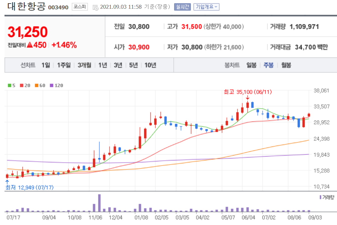Select the 1일 line chart tab
The height and width of the screenshot is (225, 337).
pos(46,65)
